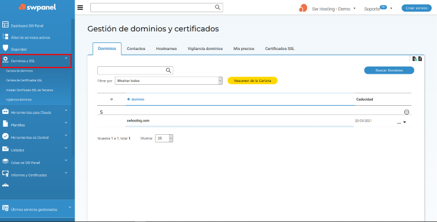Click the domain filter search field

pos(135,70)
